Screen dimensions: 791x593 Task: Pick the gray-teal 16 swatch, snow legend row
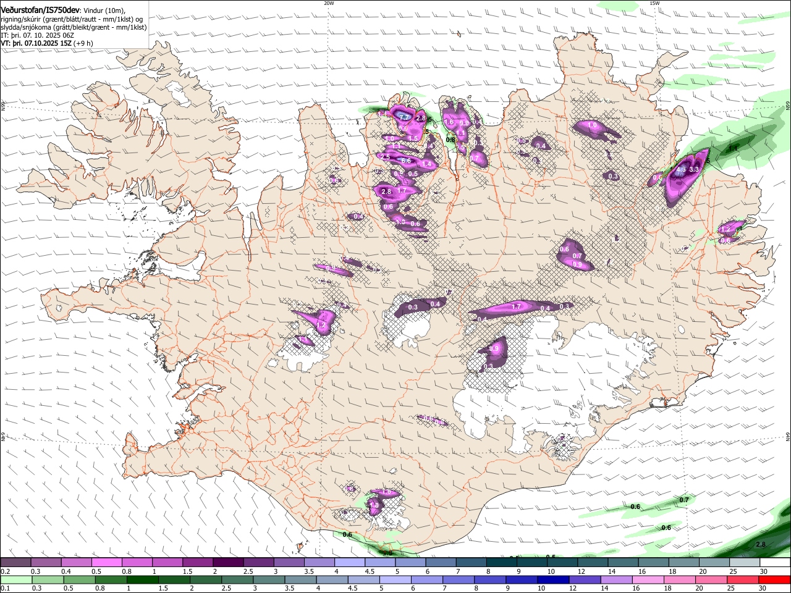653,563
